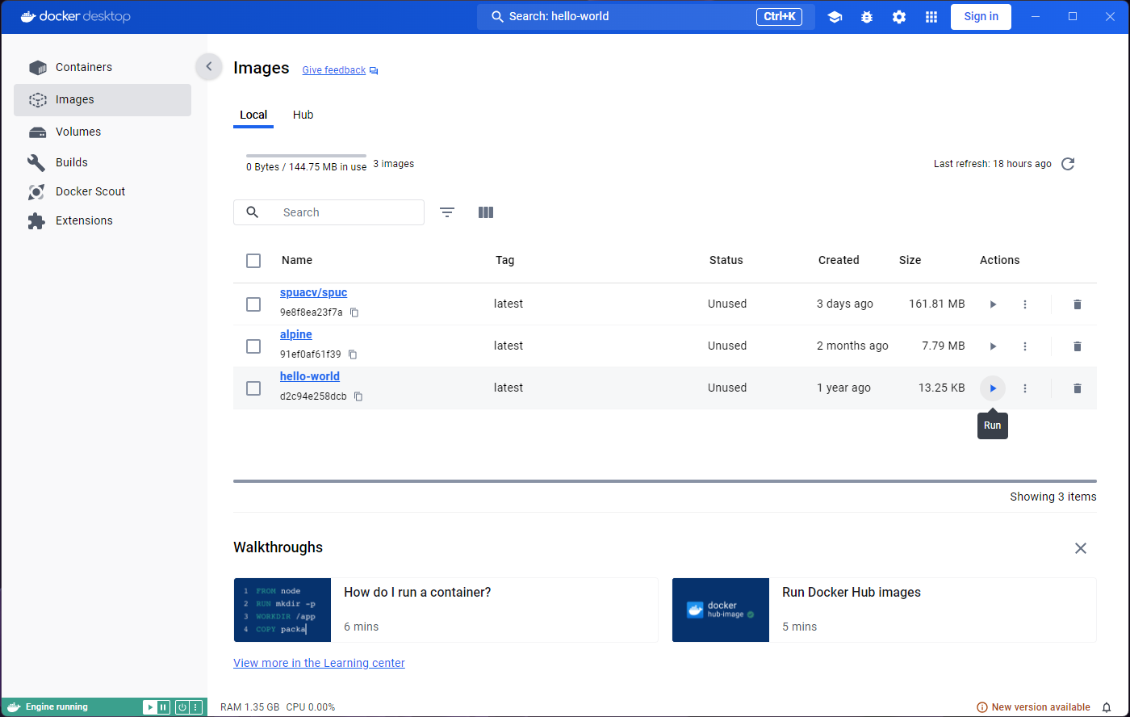1130x717 pixels.
Task: Copy spuacv/spuc image ID 9e8f8ea23f7a
Action: coord(354,312)
